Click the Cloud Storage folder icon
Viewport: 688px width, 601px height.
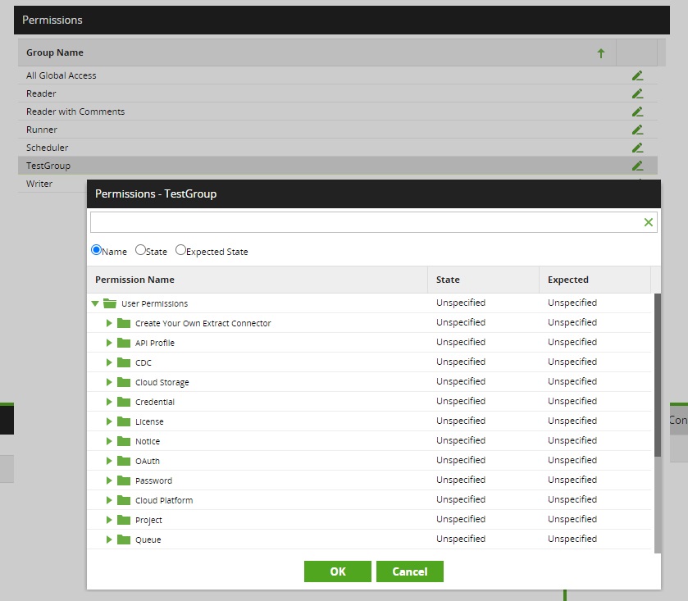[124, 382]
